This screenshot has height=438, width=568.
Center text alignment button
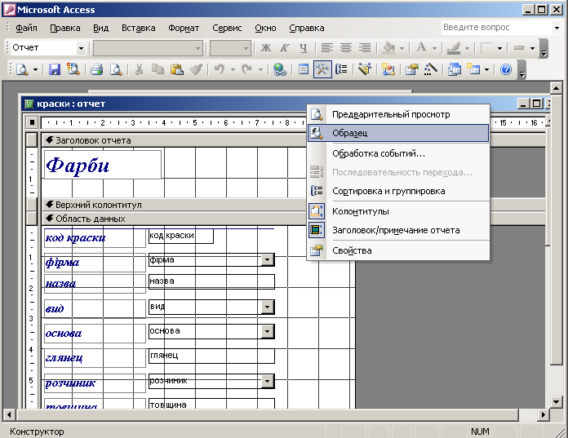(346, 47)
